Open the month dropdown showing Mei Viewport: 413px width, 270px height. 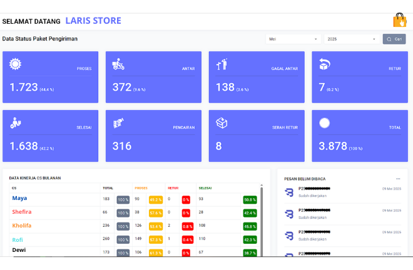coord(293,39)
